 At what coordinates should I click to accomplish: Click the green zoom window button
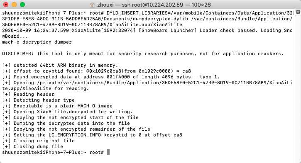coord(22,5)
